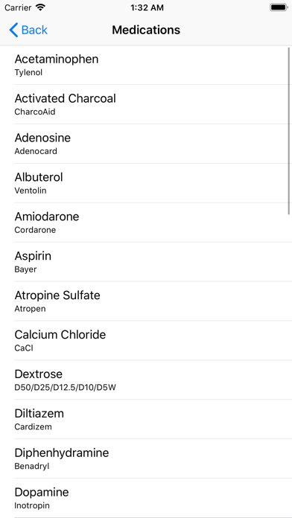Choose the Albuterol row
This screenshot has width=292, height=518.
coord(146,183)
